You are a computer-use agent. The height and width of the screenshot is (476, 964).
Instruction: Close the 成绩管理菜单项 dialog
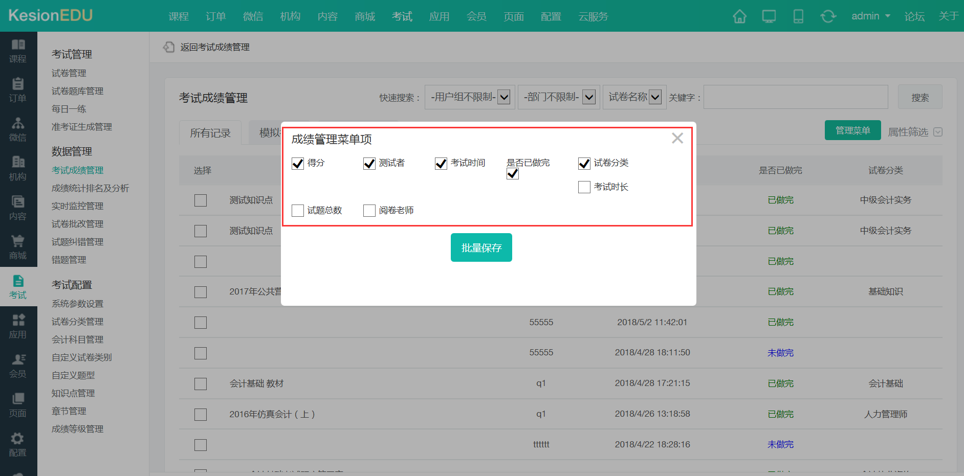point(677,138)
